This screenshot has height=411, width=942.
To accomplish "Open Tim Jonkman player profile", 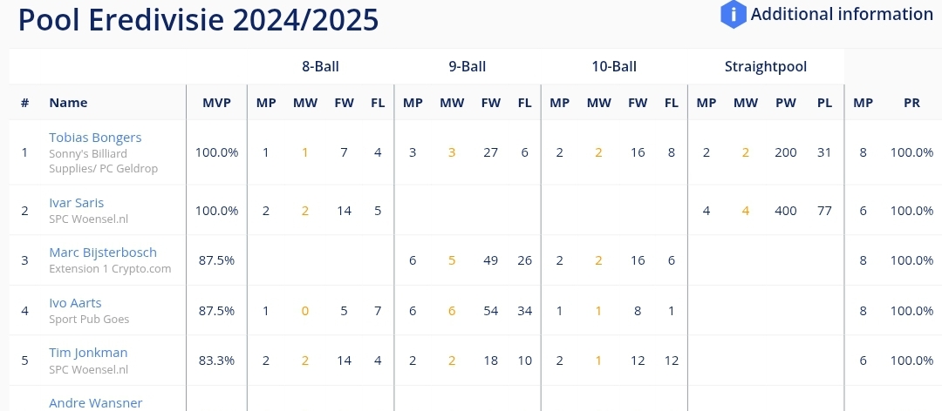I will (88, 353).
